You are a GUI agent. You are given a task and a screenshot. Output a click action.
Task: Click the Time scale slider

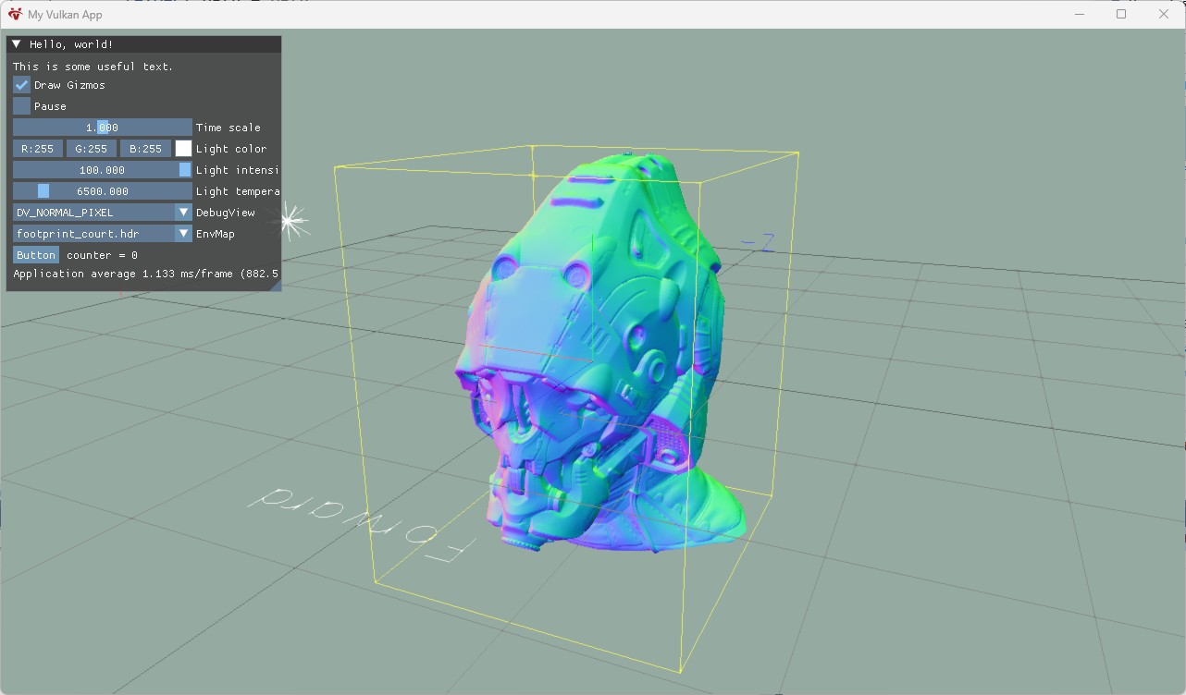click(x=102, y=128)
